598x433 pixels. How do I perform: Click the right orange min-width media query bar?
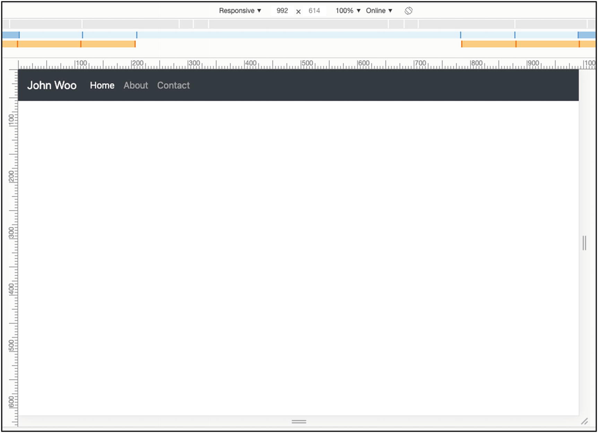point(489,44)
